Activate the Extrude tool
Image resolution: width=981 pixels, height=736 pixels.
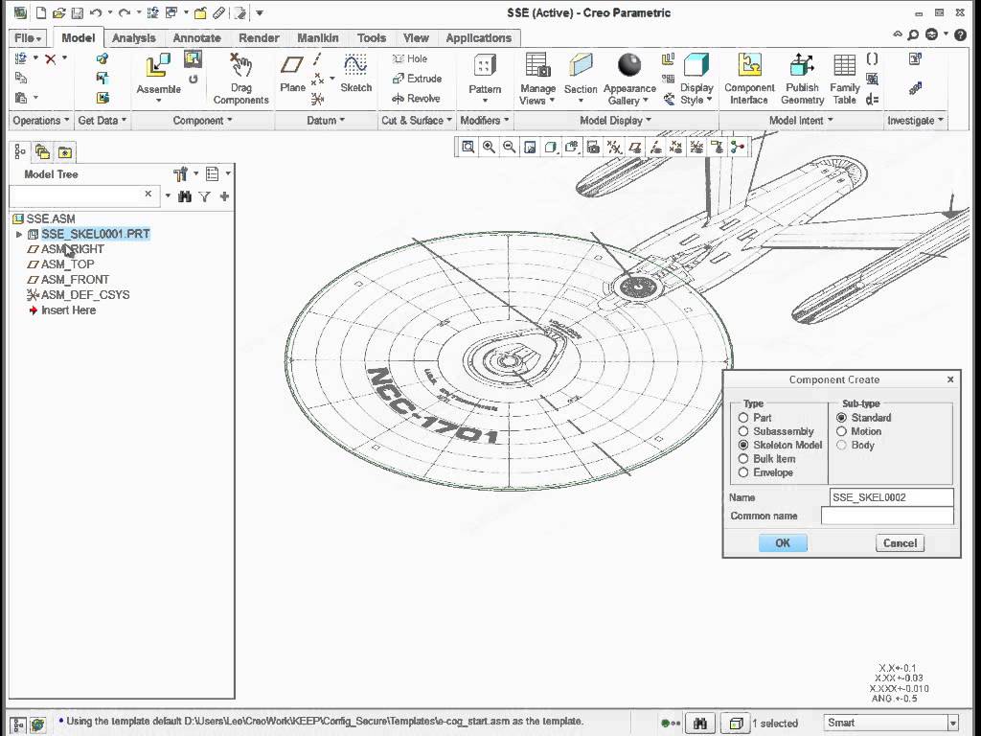click(422, 79)
